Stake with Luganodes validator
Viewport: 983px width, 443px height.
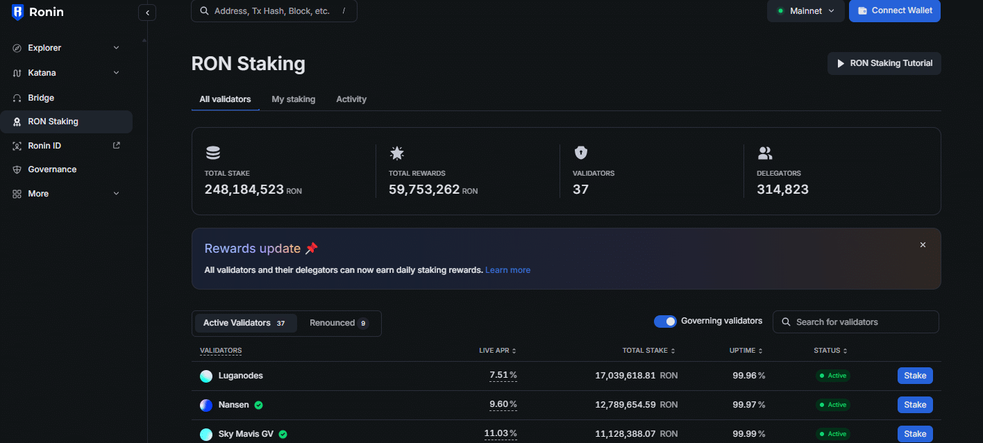click(915, 376)
